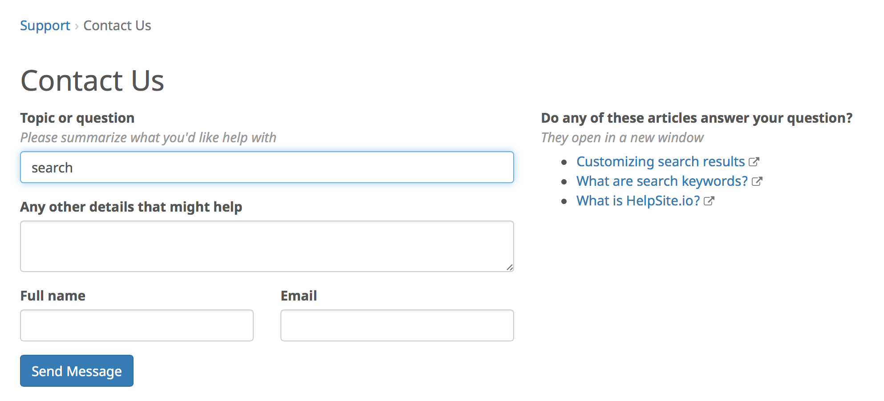Click the Full name field label
The height and width of the screenshot is (401, 884).
click(x=53, y=296)
